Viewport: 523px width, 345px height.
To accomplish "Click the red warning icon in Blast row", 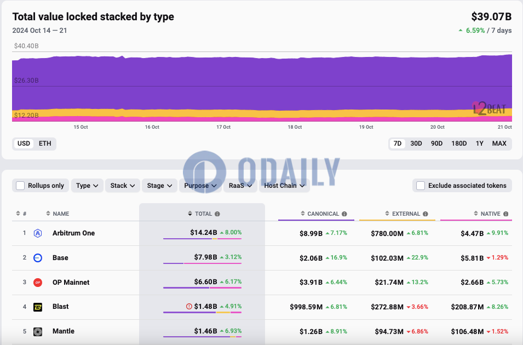I will click(189, 306).
